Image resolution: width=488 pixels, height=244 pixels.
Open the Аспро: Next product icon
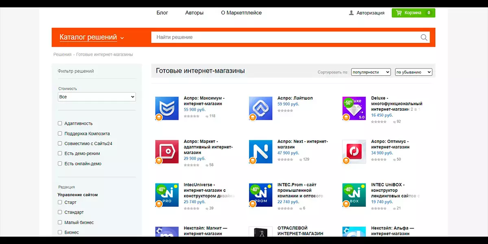coord(261,152)
